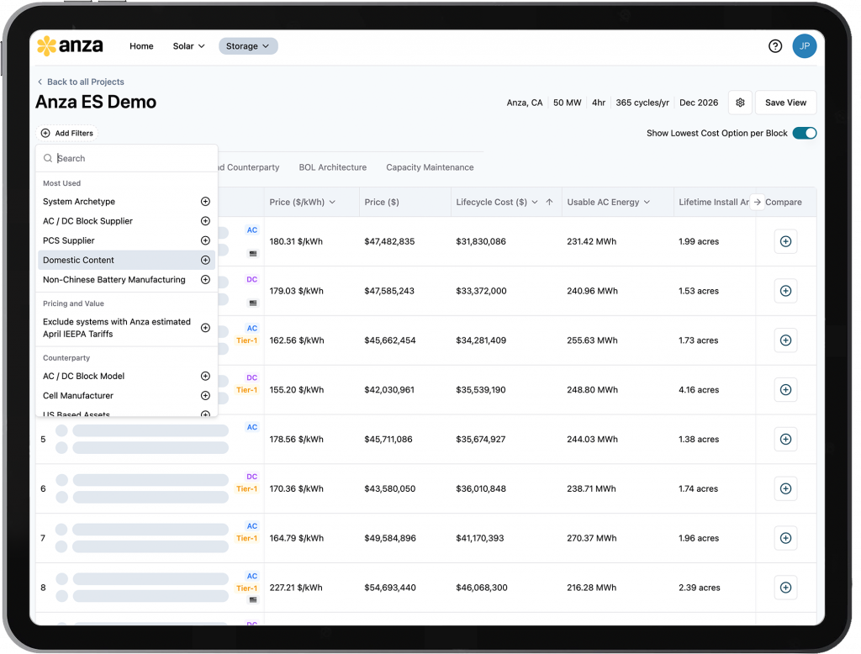Add the System Archetype filter plus icon
Image resolution: width=861 pixels, height=654 pixels.
coord(205,202)
